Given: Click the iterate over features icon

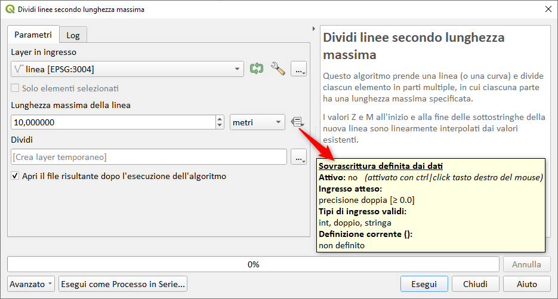Looking at the screenshot, I should 257,69.
